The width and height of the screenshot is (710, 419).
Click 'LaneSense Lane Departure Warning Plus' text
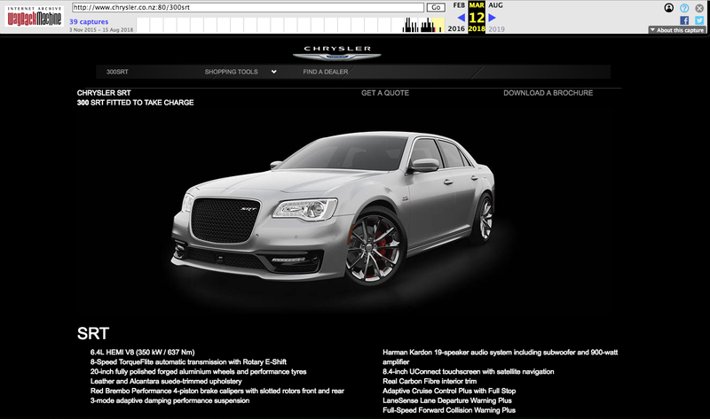click(447, 400)
